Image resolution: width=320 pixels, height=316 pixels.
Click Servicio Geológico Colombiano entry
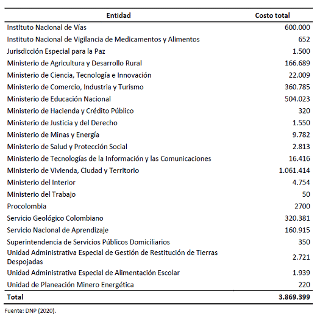[55, 218]
